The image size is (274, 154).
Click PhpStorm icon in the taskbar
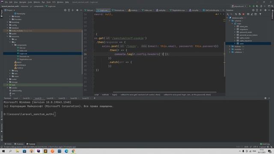coord(39,151)
